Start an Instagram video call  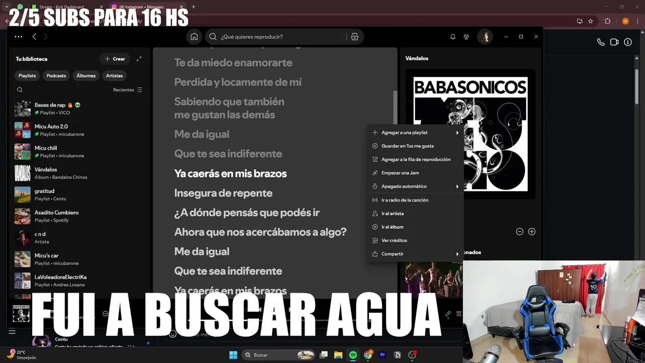pyautogui.click(x=614, y=42)
